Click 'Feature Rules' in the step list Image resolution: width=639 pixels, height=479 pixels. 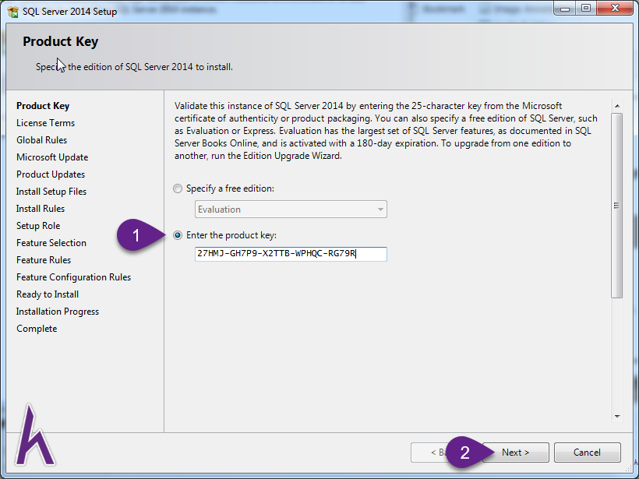[x=44, y=260]
